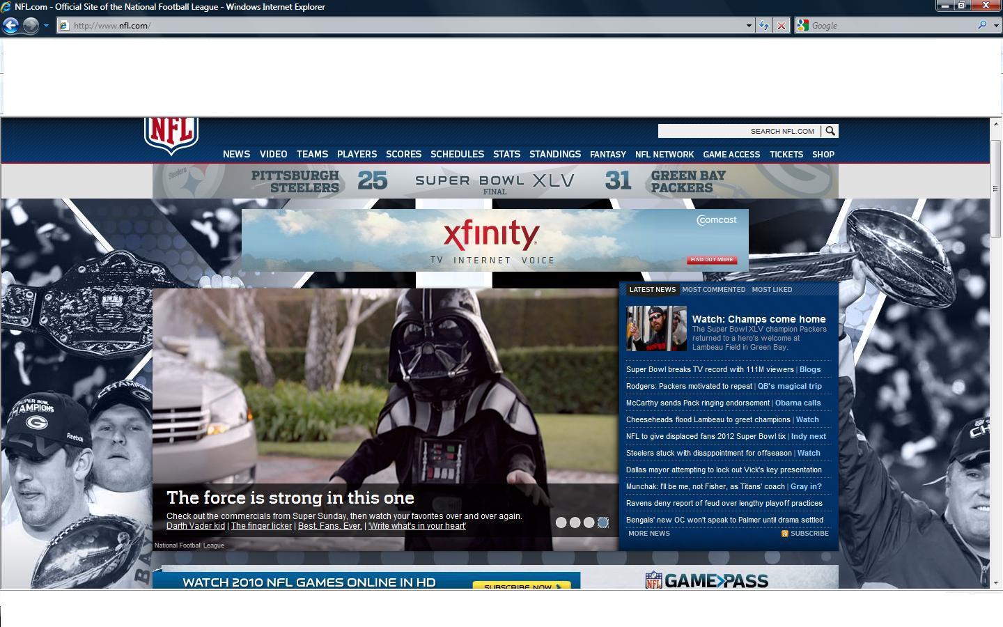Open QB's magical trip link
The height and width of the screenshot is (627, 1003).
coord(790,386)
